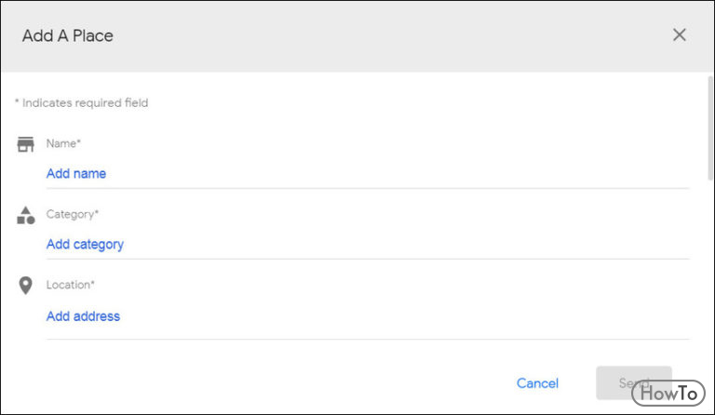Click the shapes icon beside Category
Image resolution: width=715 pixels, height=415 pixels.
pos(25,216)
